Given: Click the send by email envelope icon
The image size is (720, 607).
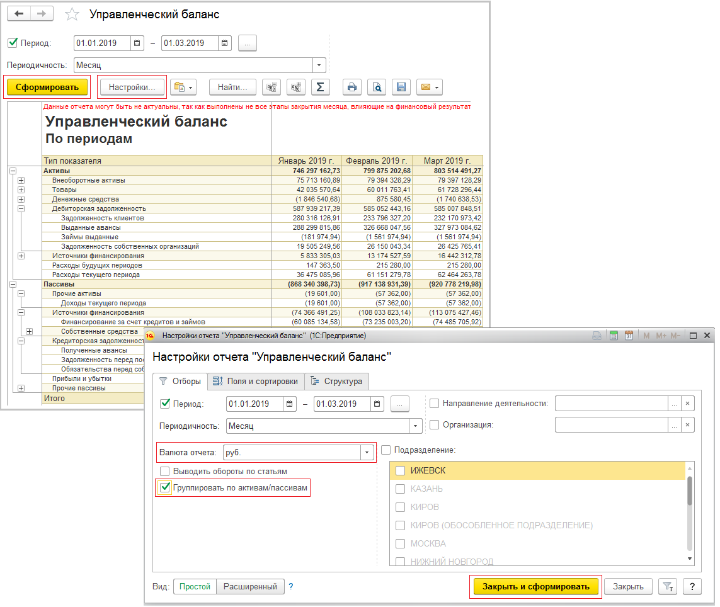Looking at the screenshot, I should coord(426,87).
